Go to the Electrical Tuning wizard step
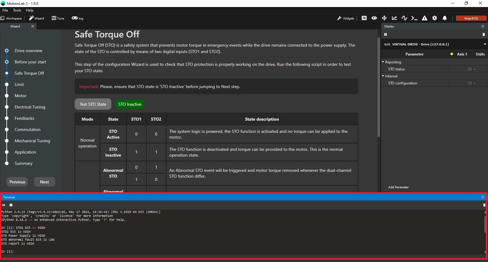Viewport: 488px width, 262px height. [x=30, y=107]
